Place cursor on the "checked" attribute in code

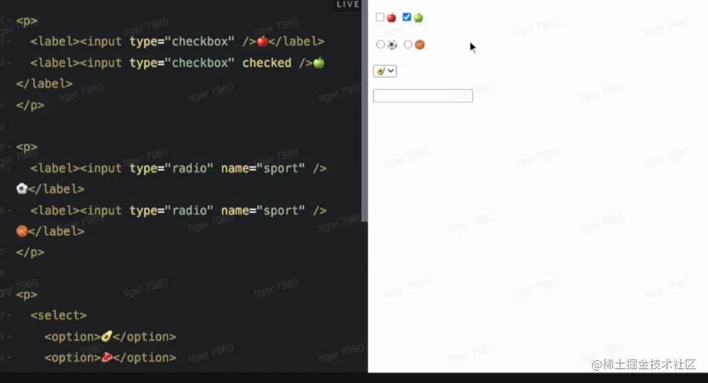pyautogui.click(x=267, y=63)
